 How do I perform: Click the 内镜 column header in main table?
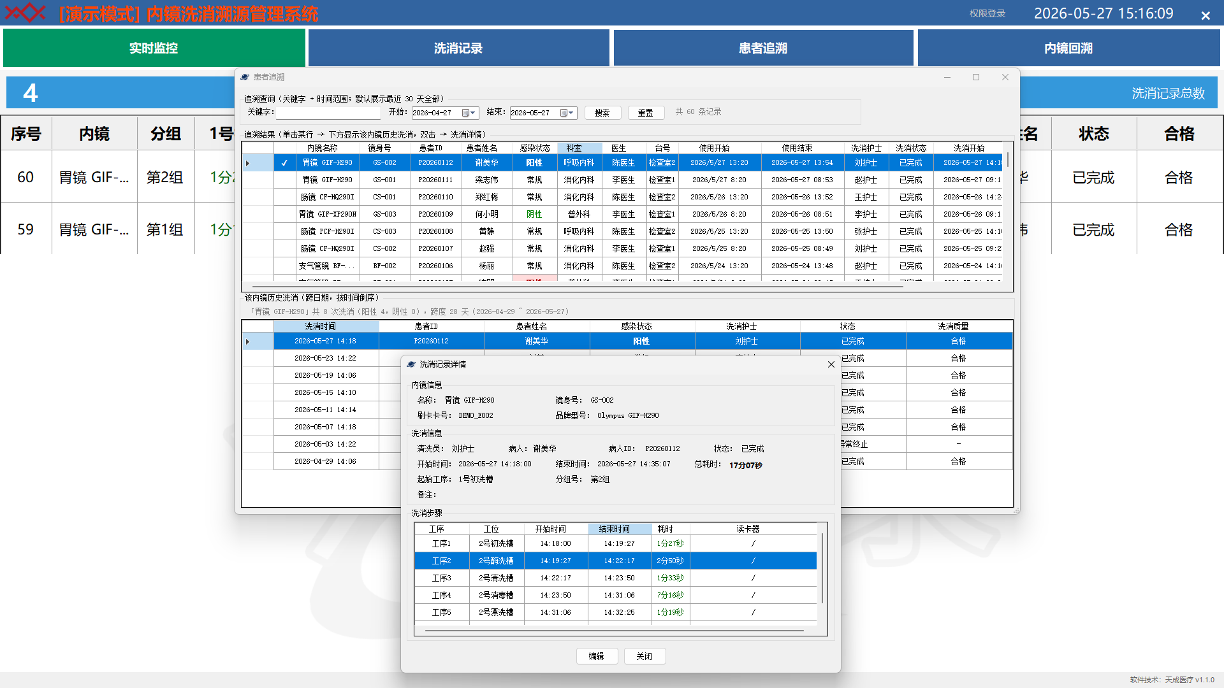click(x=94, y=134)
